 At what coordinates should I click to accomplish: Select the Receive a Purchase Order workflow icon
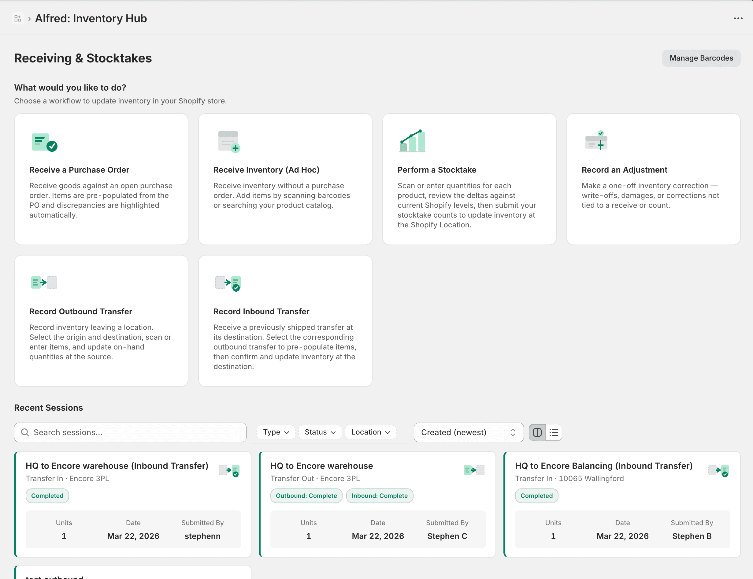(44, 142)
